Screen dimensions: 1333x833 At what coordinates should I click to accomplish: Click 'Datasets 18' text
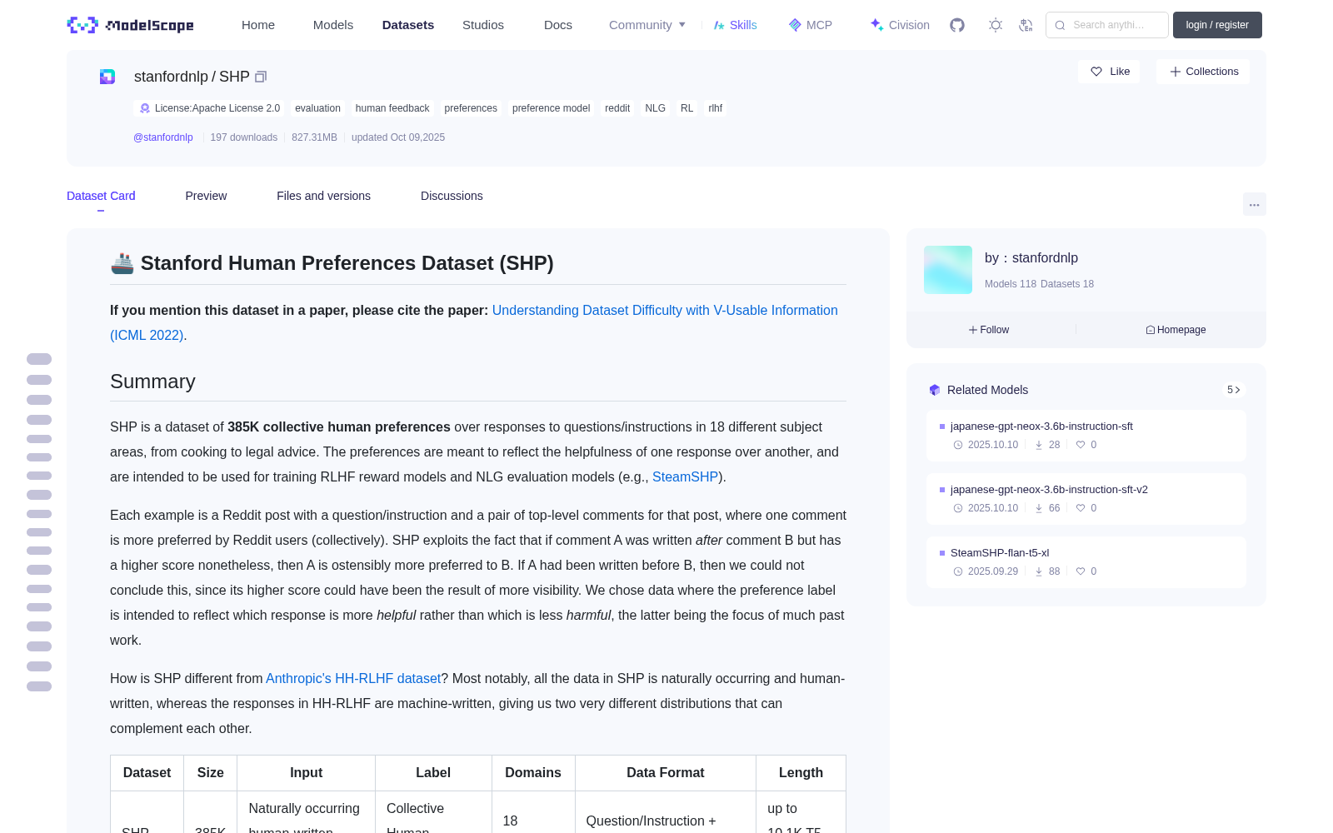click(1067, 284)
